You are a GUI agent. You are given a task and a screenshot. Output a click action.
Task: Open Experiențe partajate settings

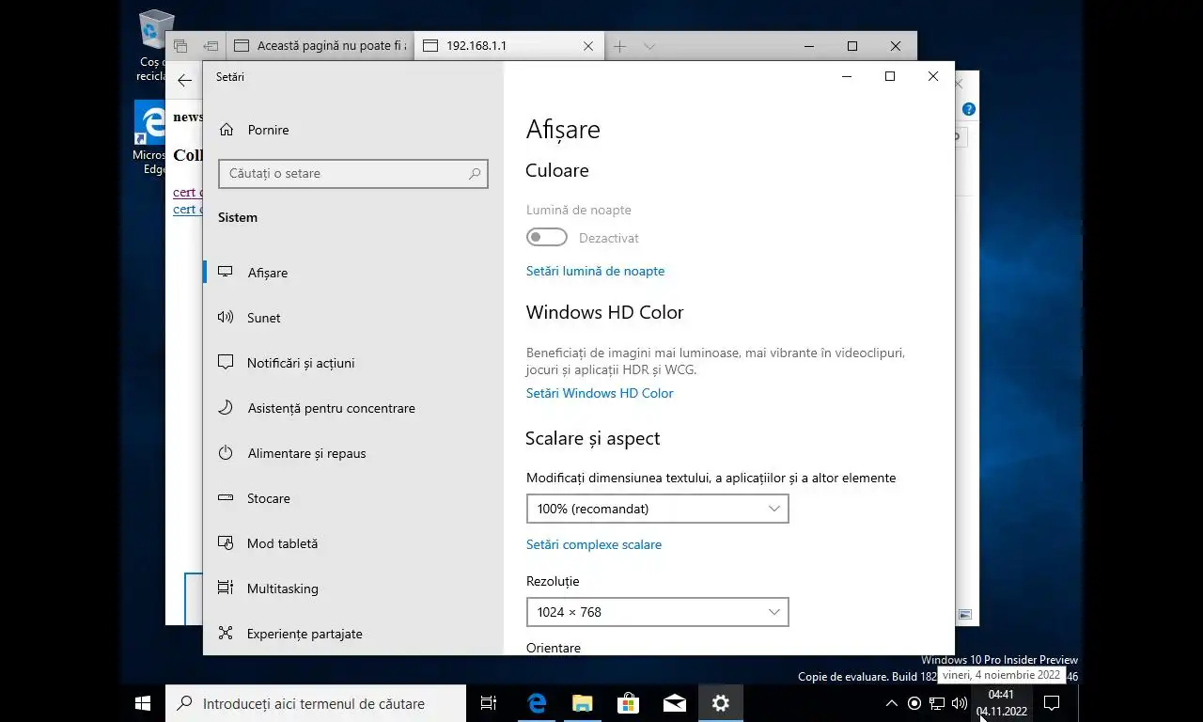(353, 634)
